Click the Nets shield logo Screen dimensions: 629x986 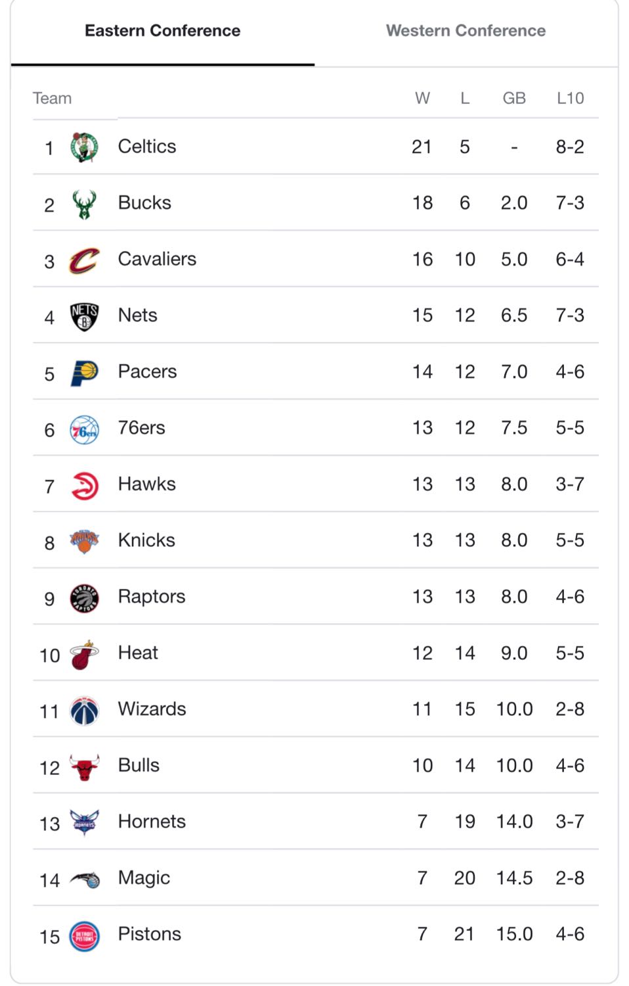tap(84, 316)
